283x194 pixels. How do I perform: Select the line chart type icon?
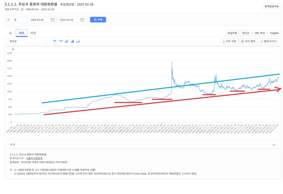(55, 41)
